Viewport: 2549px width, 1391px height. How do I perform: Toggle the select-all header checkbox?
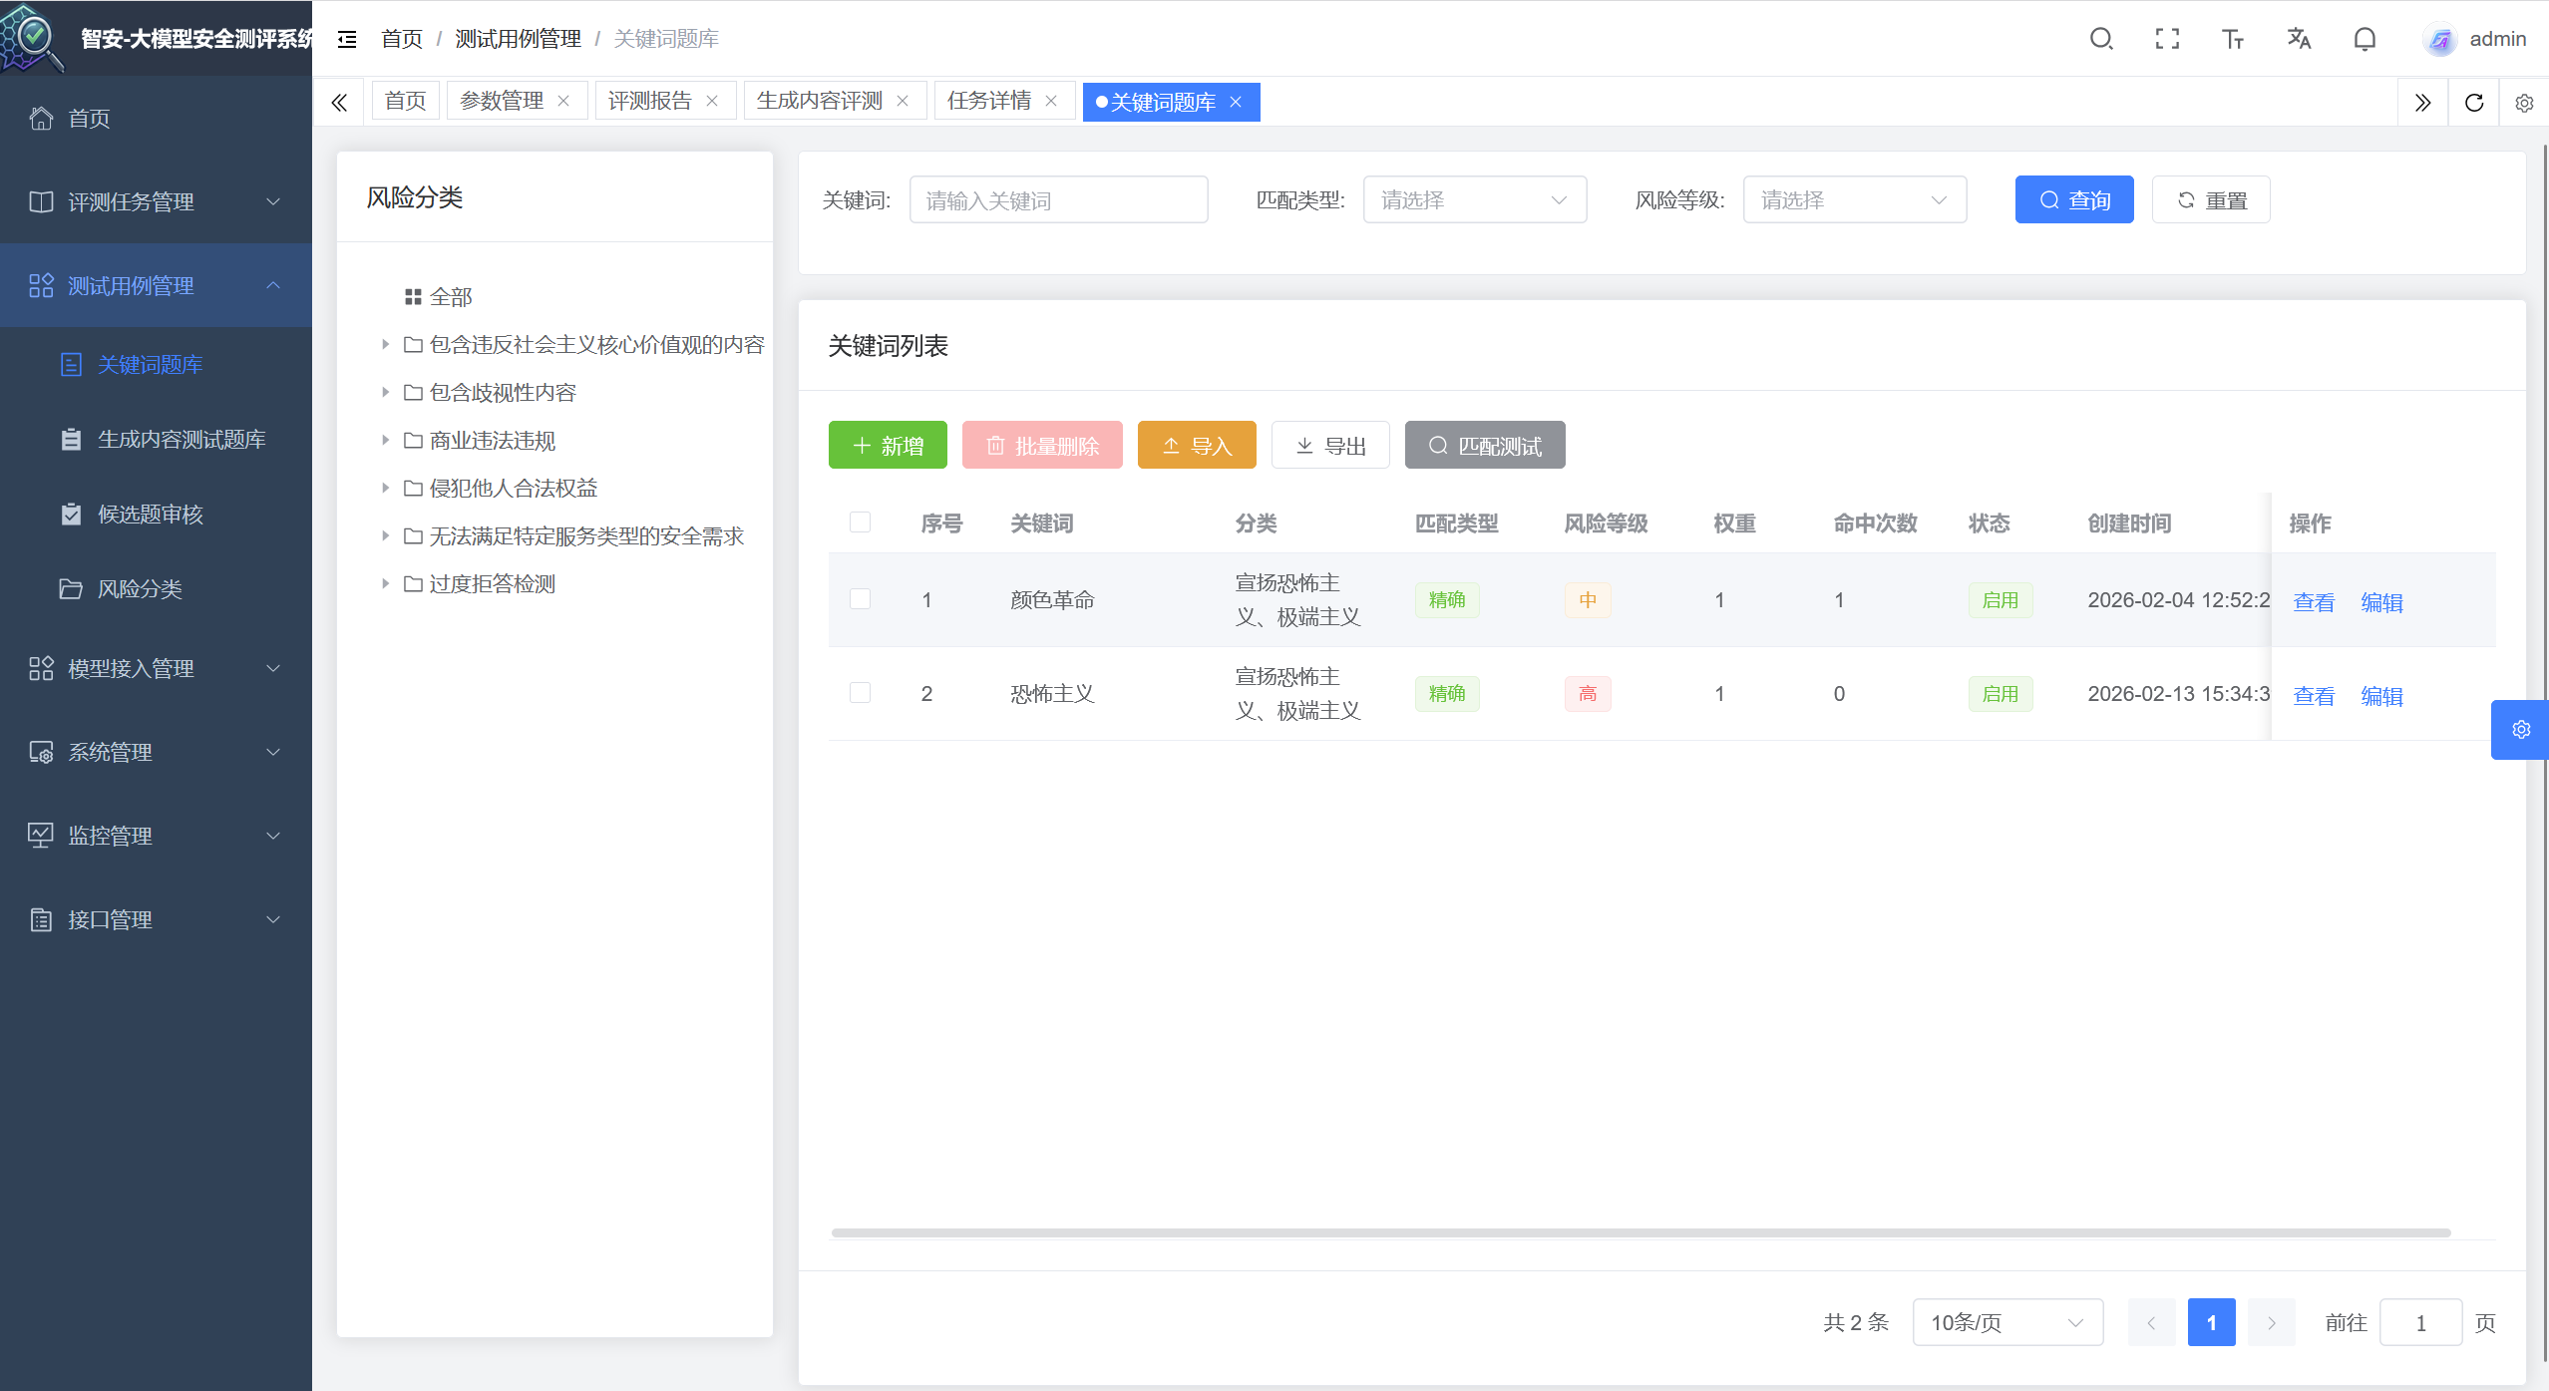click(860, 522)
